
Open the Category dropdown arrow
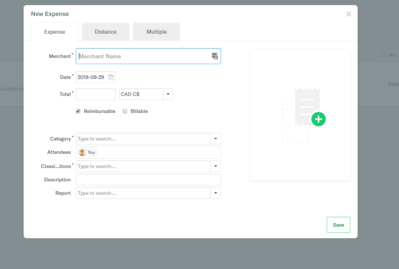(x=216, y=139)
